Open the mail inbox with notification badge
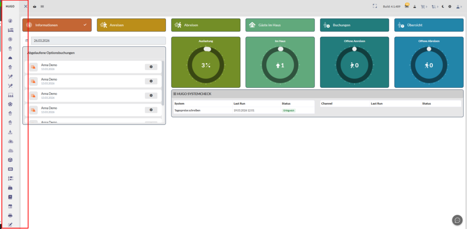This screenshot has height=229, width=467. (406, 6)
